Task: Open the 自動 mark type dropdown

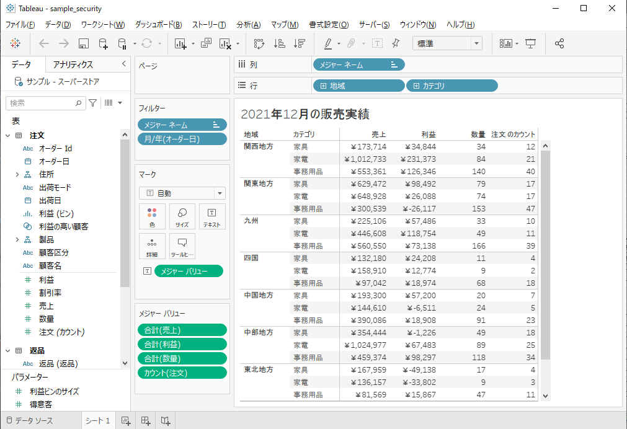Action: 182,193
